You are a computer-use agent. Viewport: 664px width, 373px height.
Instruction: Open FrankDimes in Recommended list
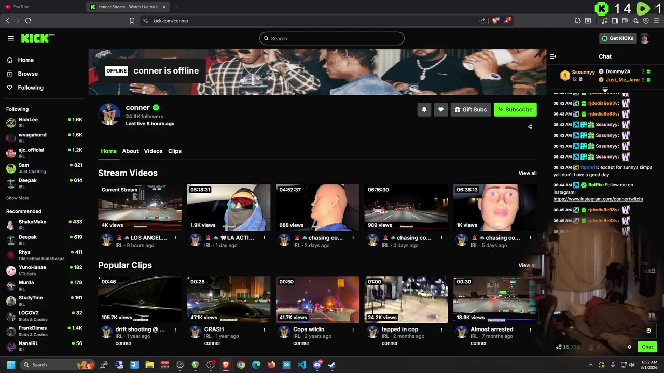[44, 331]
